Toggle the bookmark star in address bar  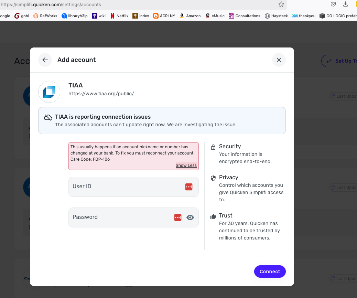tap(281, 4)
